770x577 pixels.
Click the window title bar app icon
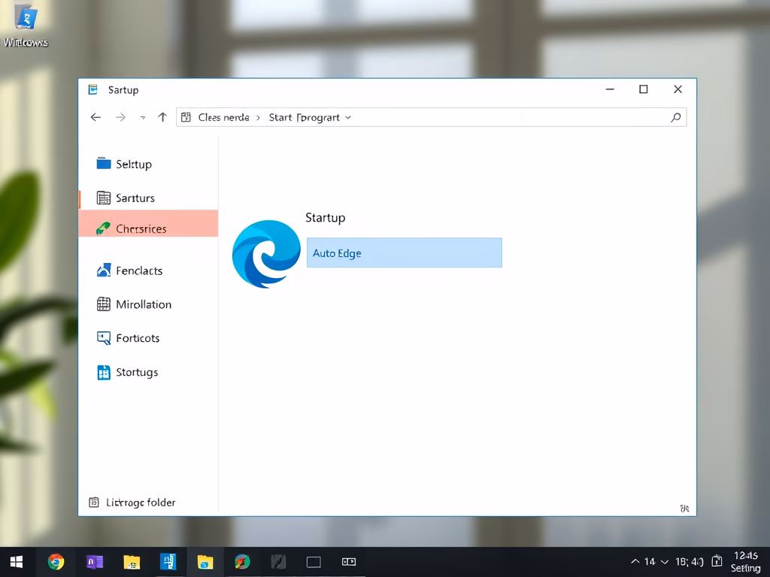(92, 89)
